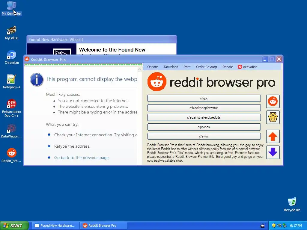The image size is (307, 230).
Task: Open the r/politics subreddit button
Action: (x=204, y=127)
